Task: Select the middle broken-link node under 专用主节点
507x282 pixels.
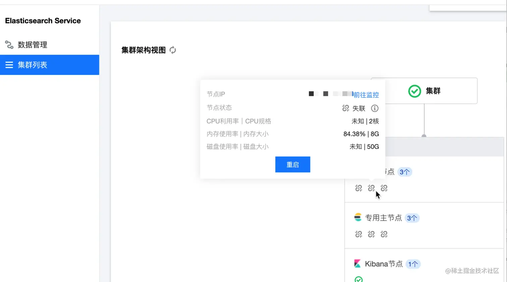Action: pos(371,234)
